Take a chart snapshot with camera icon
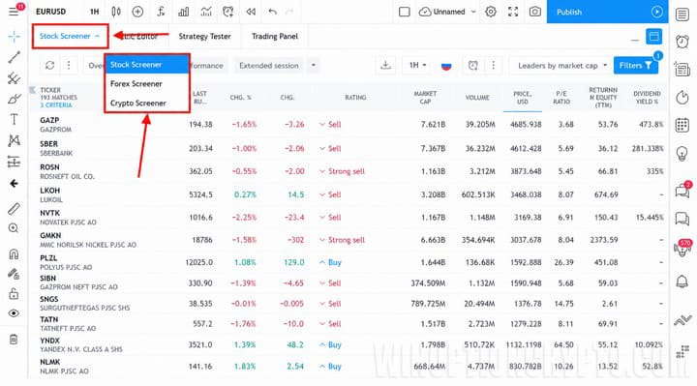The image size is (697, 386). (x=535, y=12)
